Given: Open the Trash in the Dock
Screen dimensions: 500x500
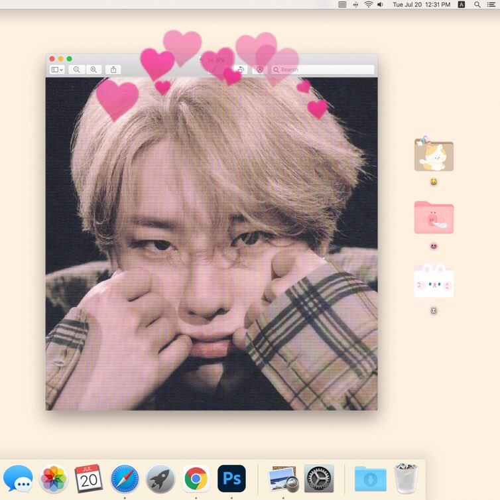Looking at the screenshot, I should 406,479.
